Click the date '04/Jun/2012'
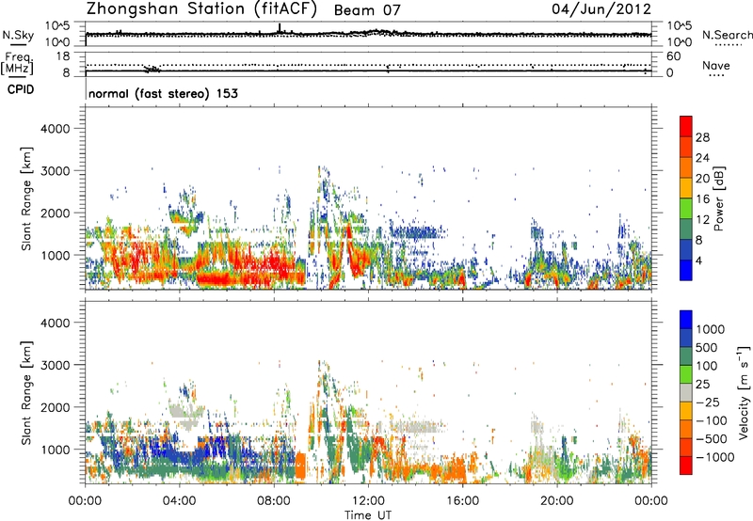The width and height of the screenshot is (753, 521). pos(601,9)
